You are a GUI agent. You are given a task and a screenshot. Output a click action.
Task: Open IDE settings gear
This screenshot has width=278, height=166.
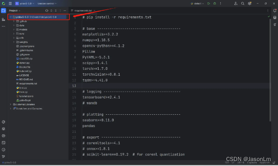250,4
